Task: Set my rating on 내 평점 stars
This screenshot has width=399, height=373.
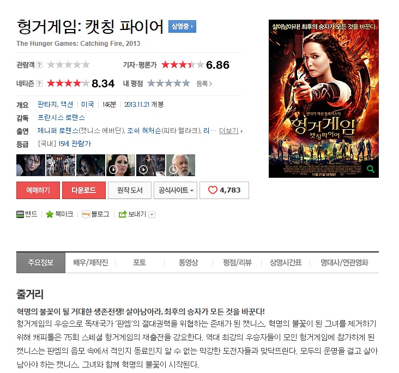Action: pos(169,83)
